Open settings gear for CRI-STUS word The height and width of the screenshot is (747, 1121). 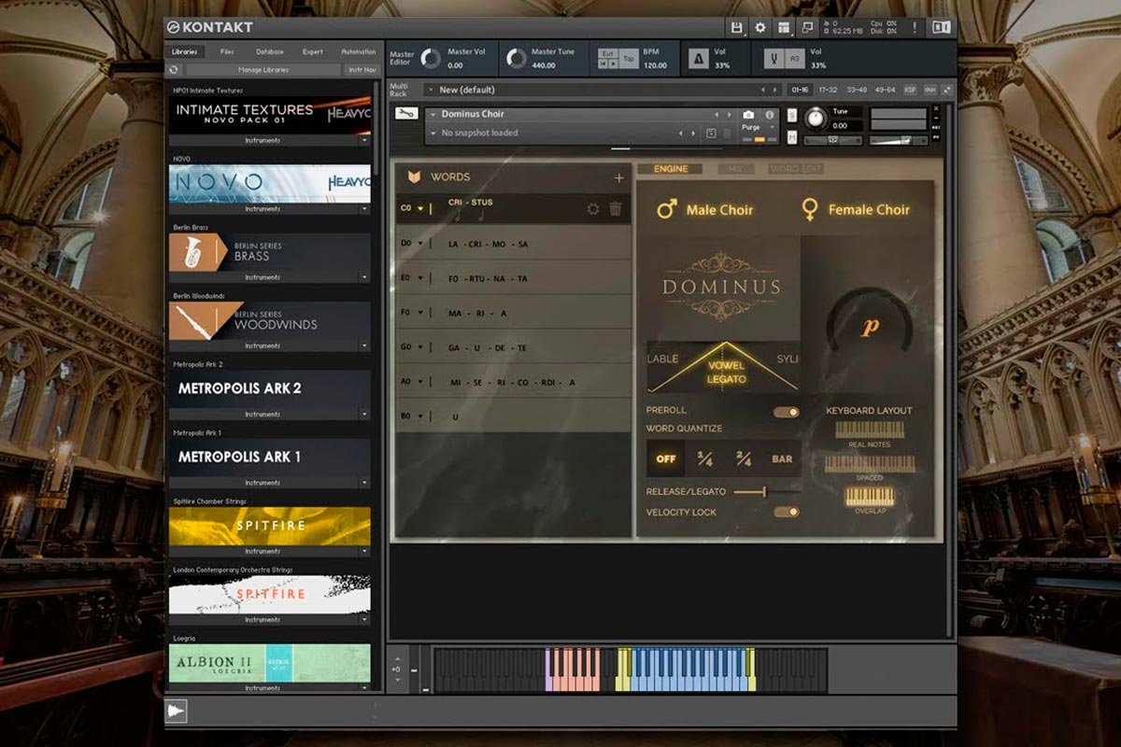click(x=592, y=209)
